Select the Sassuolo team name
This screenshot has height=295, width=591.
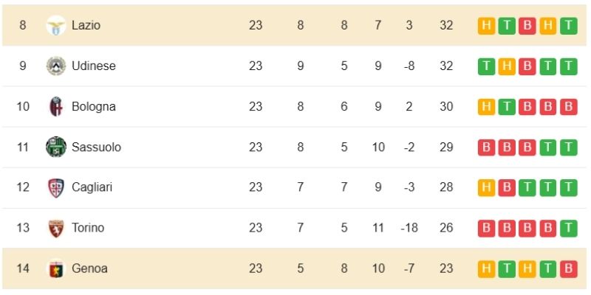(96, 147)
